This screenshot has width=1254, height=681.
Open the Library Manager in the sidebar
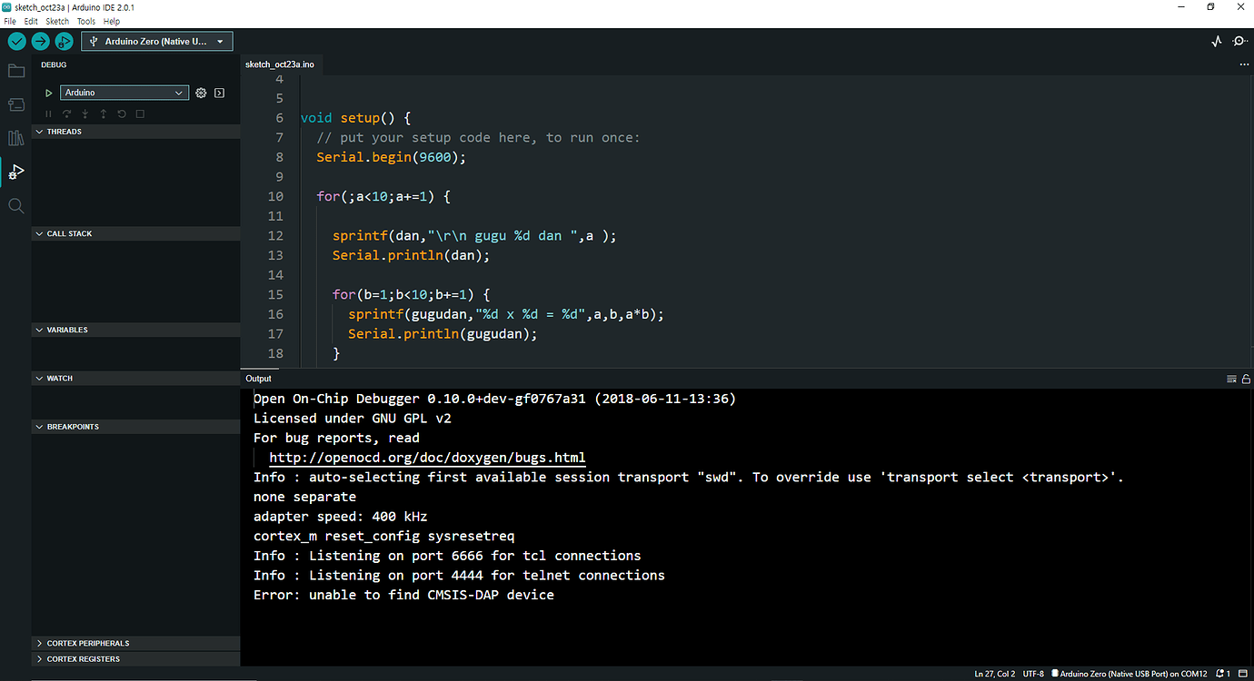[15, 137]
